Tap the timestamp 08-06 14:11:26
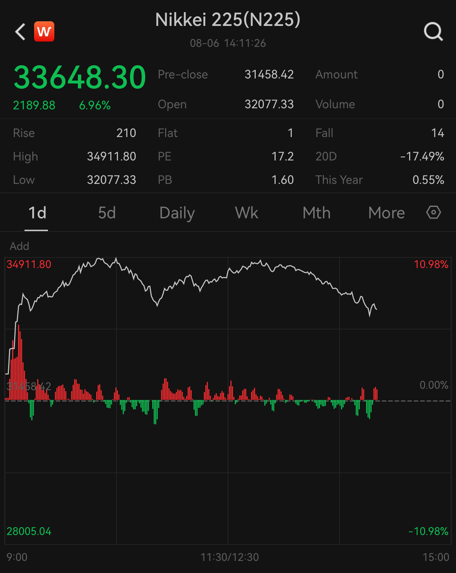The height and width of the screenshot is (573, 456). click(x=228, y=43)
